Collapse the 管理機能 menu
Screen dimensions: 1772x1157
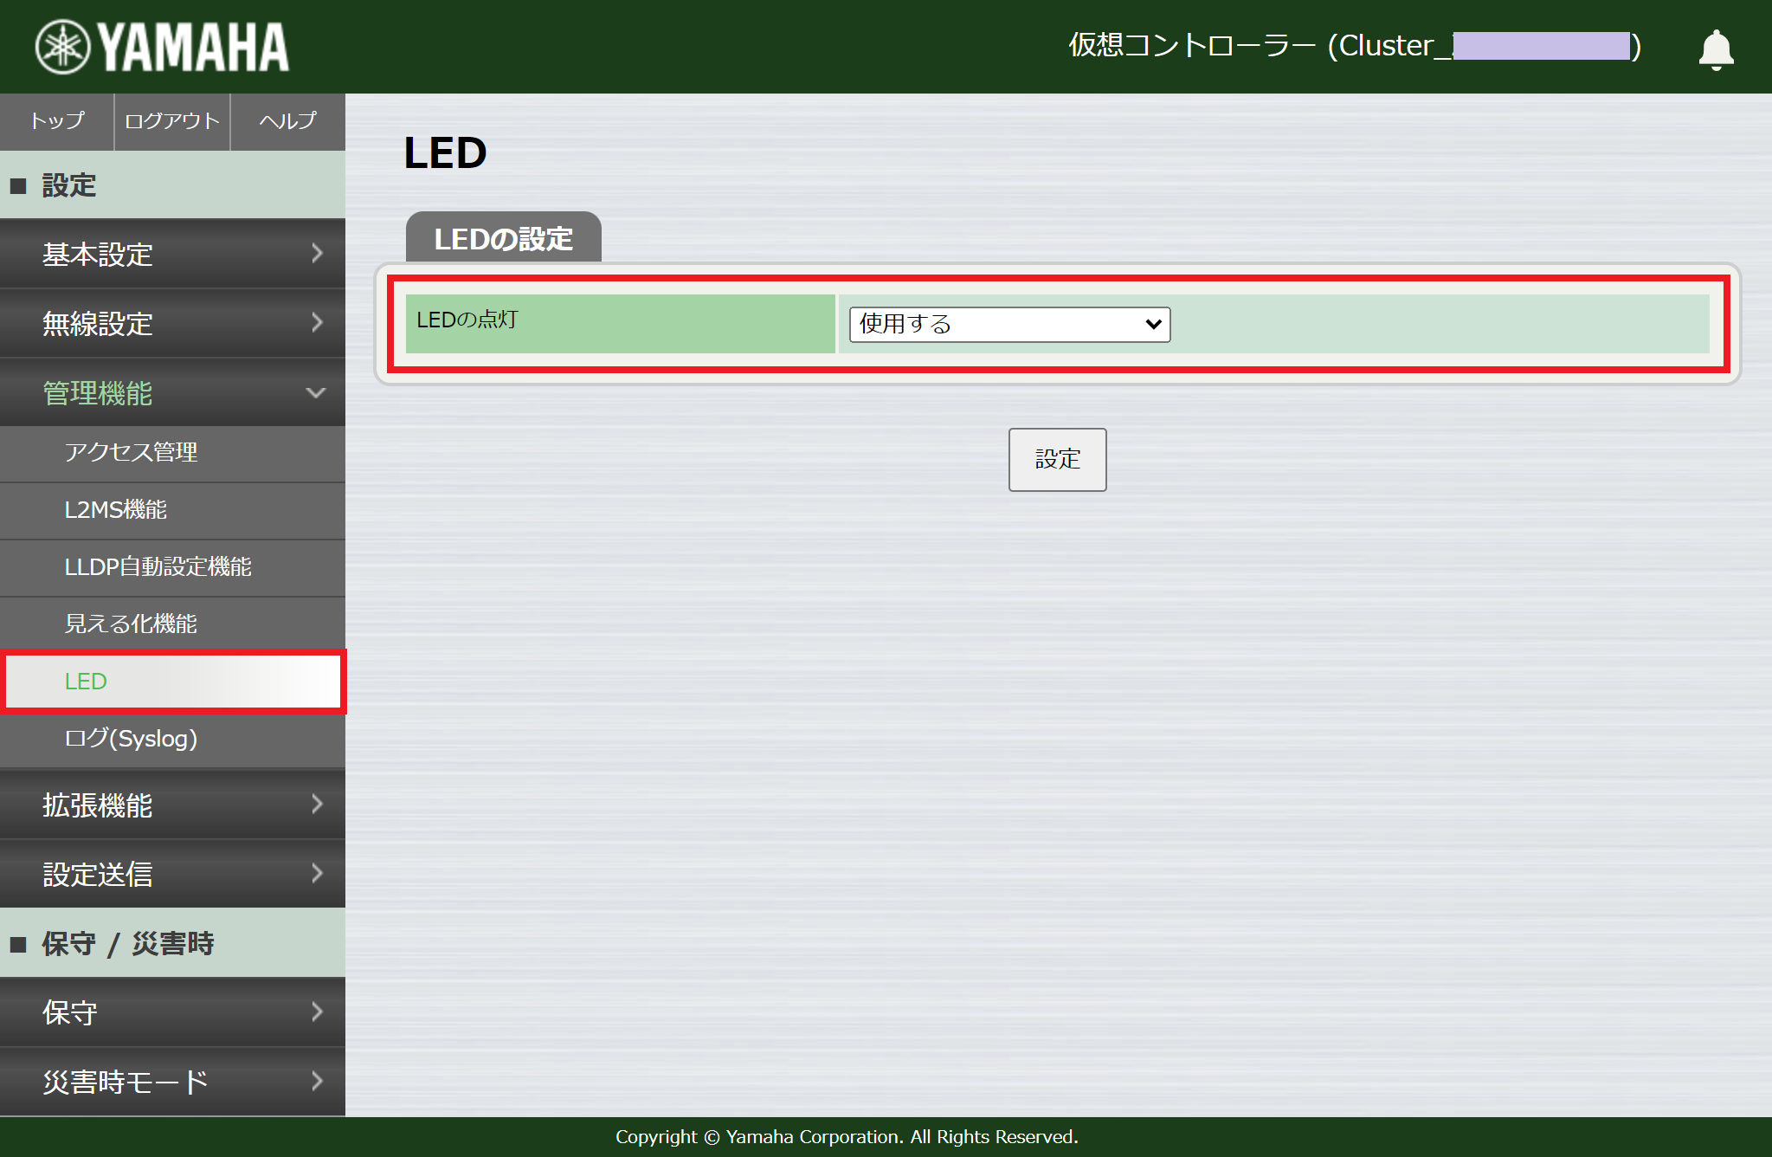click(172, 392)
